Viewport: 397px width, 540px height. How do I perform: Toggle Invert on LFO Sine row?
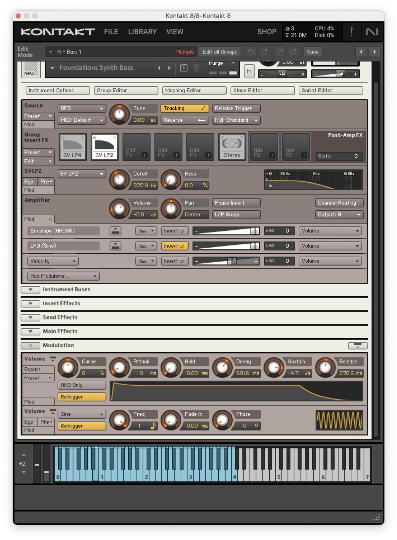point(174,246)
